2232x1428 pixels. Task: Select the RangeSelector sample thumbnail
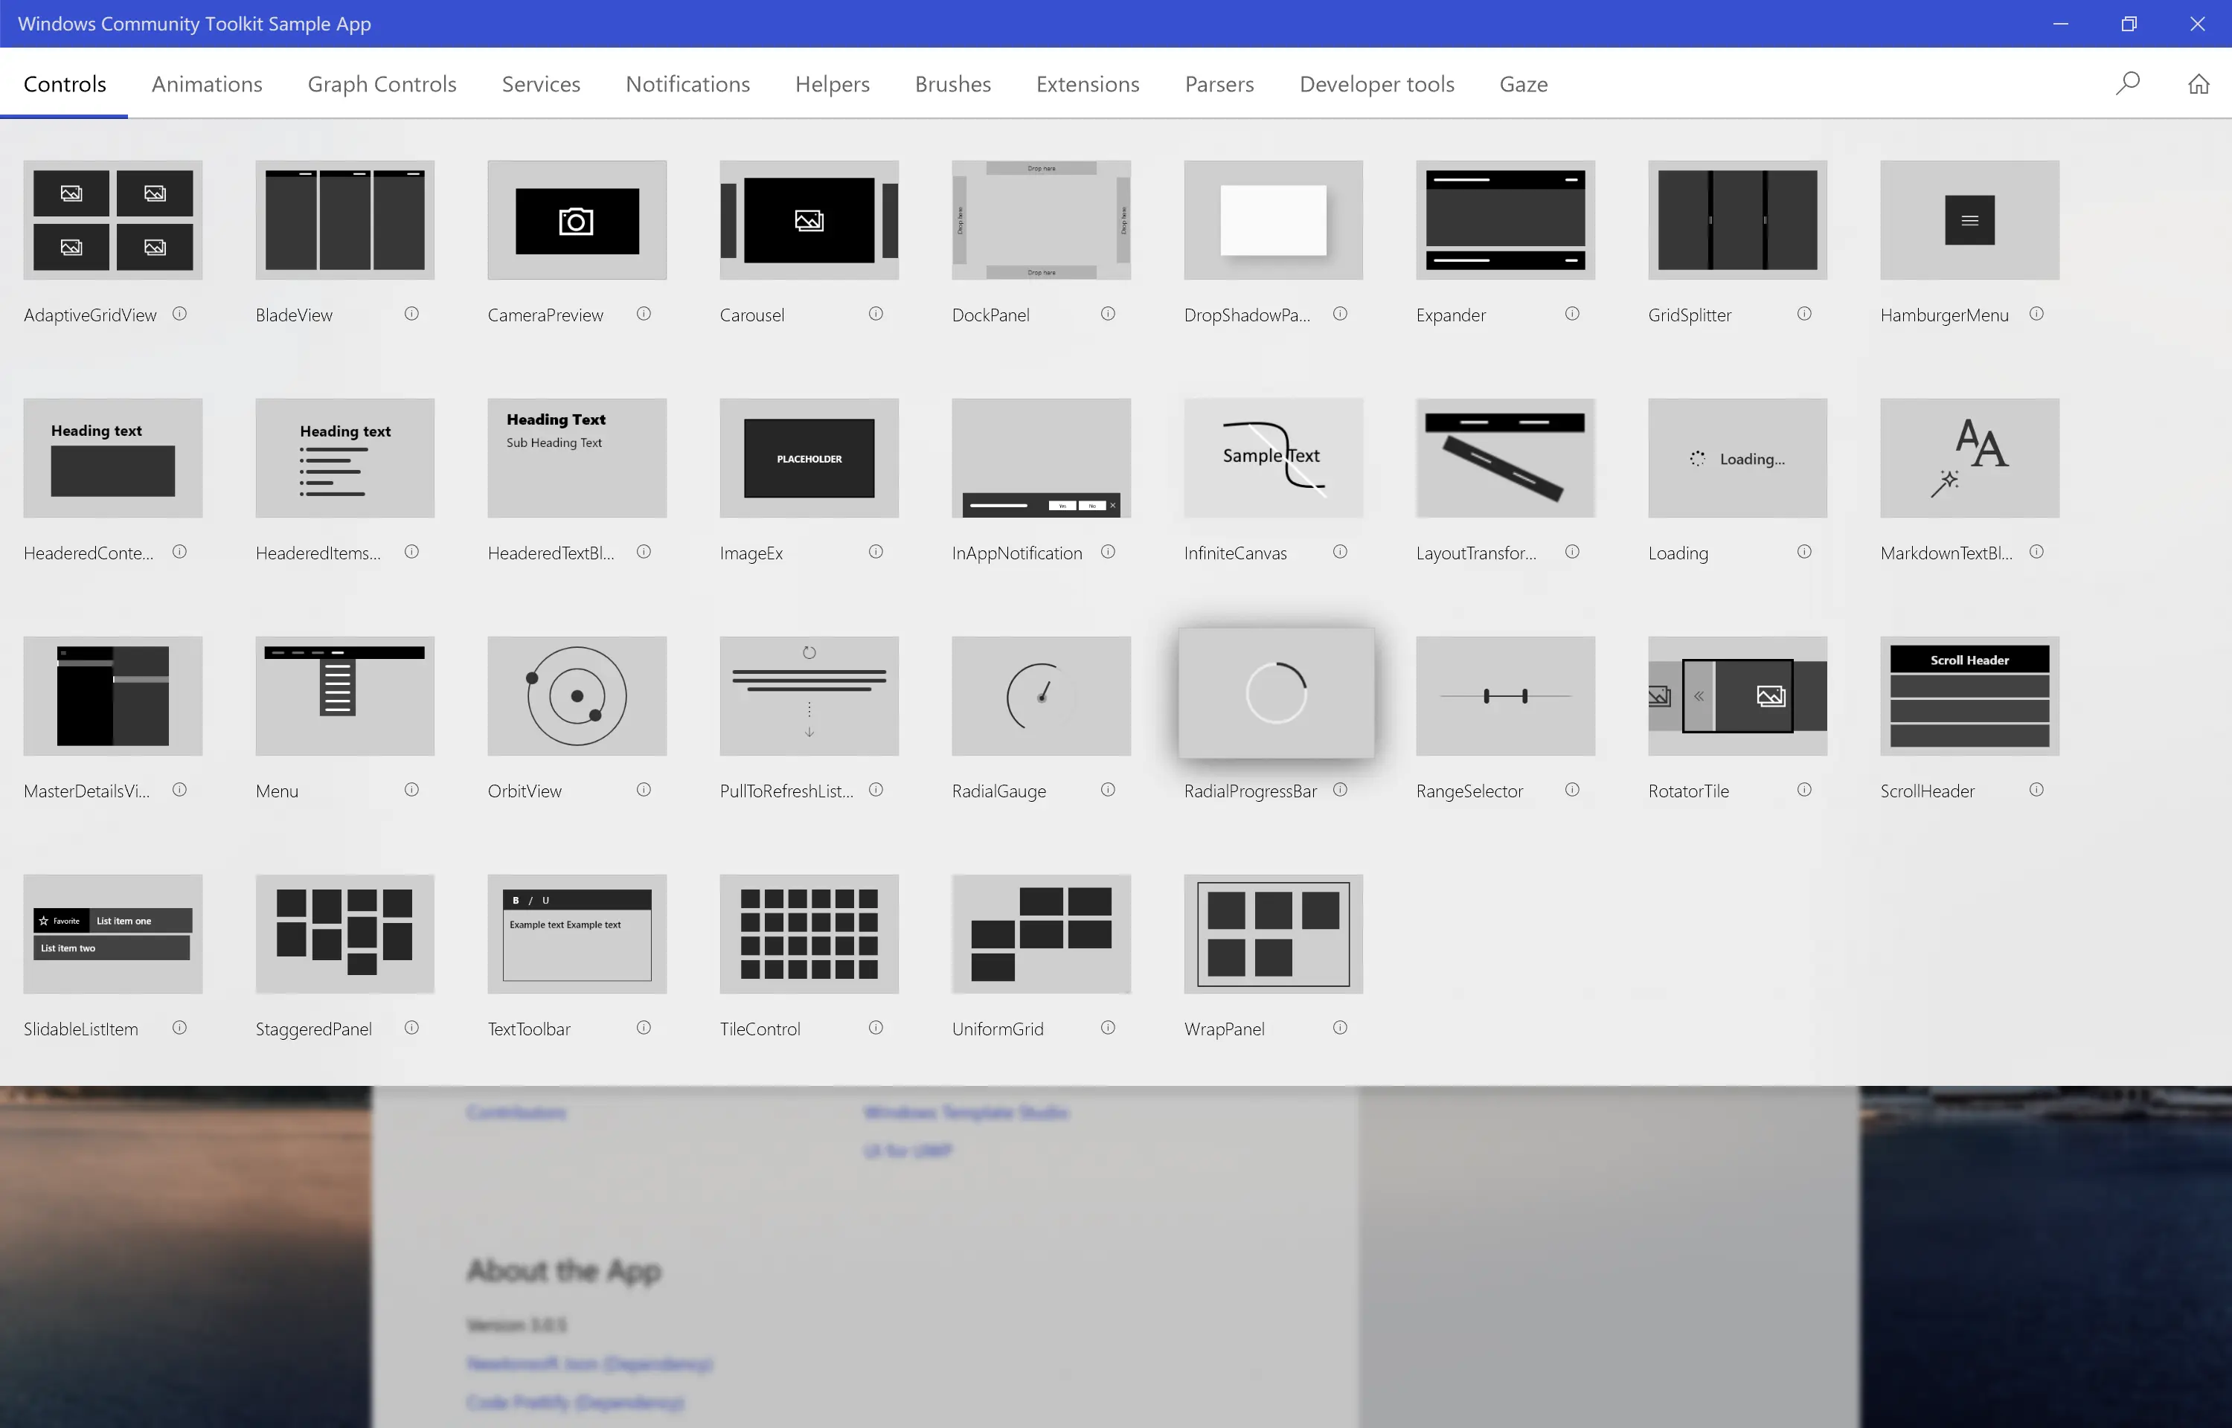[1505, 695]
